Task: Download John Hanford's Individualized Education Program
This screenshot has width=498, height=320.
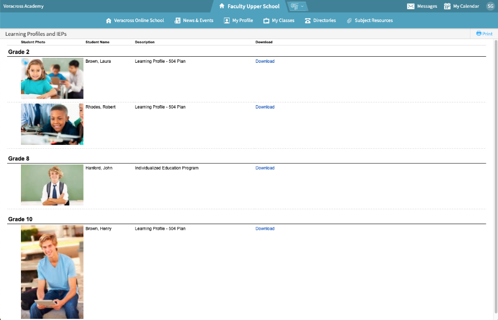Action: 264,167
